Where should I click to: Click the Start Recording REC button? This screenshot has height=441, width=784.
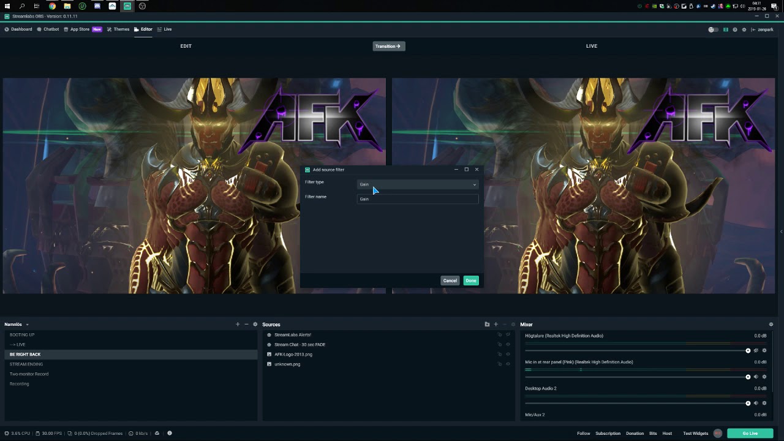coord(718,433)
